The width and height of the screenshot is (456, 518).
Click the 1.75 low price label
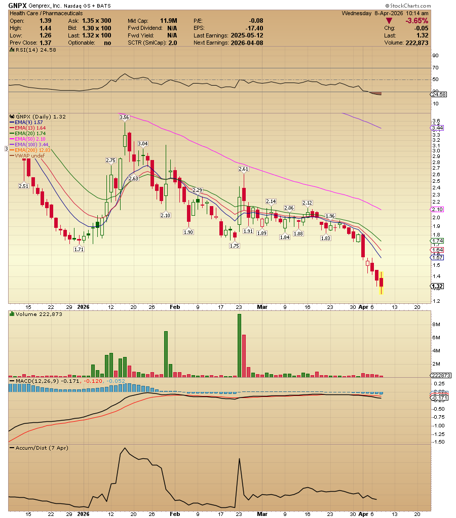[235, 246]
